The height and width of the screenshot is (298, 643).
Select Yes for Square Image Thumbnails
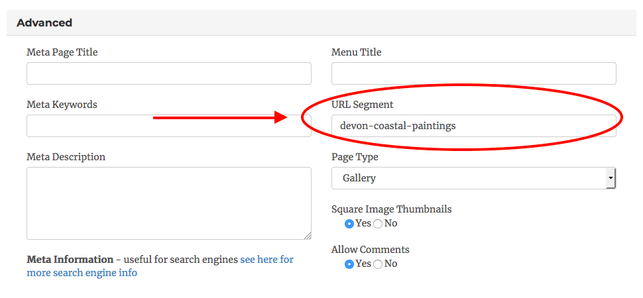coord(349,224)
